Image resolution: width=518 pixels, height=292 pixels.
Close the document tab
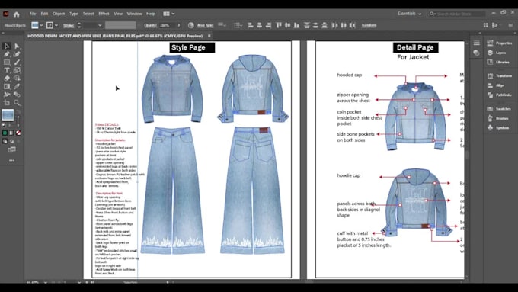pyautogui.click(x=209, y=36)
